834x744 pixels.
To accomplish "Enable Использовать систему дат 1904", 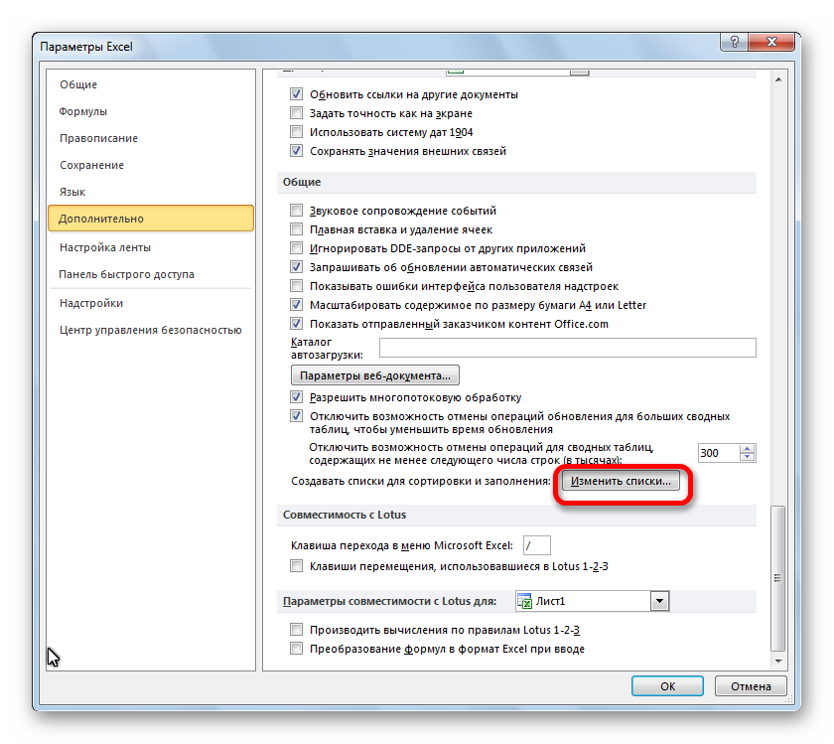I will (296, 131).
